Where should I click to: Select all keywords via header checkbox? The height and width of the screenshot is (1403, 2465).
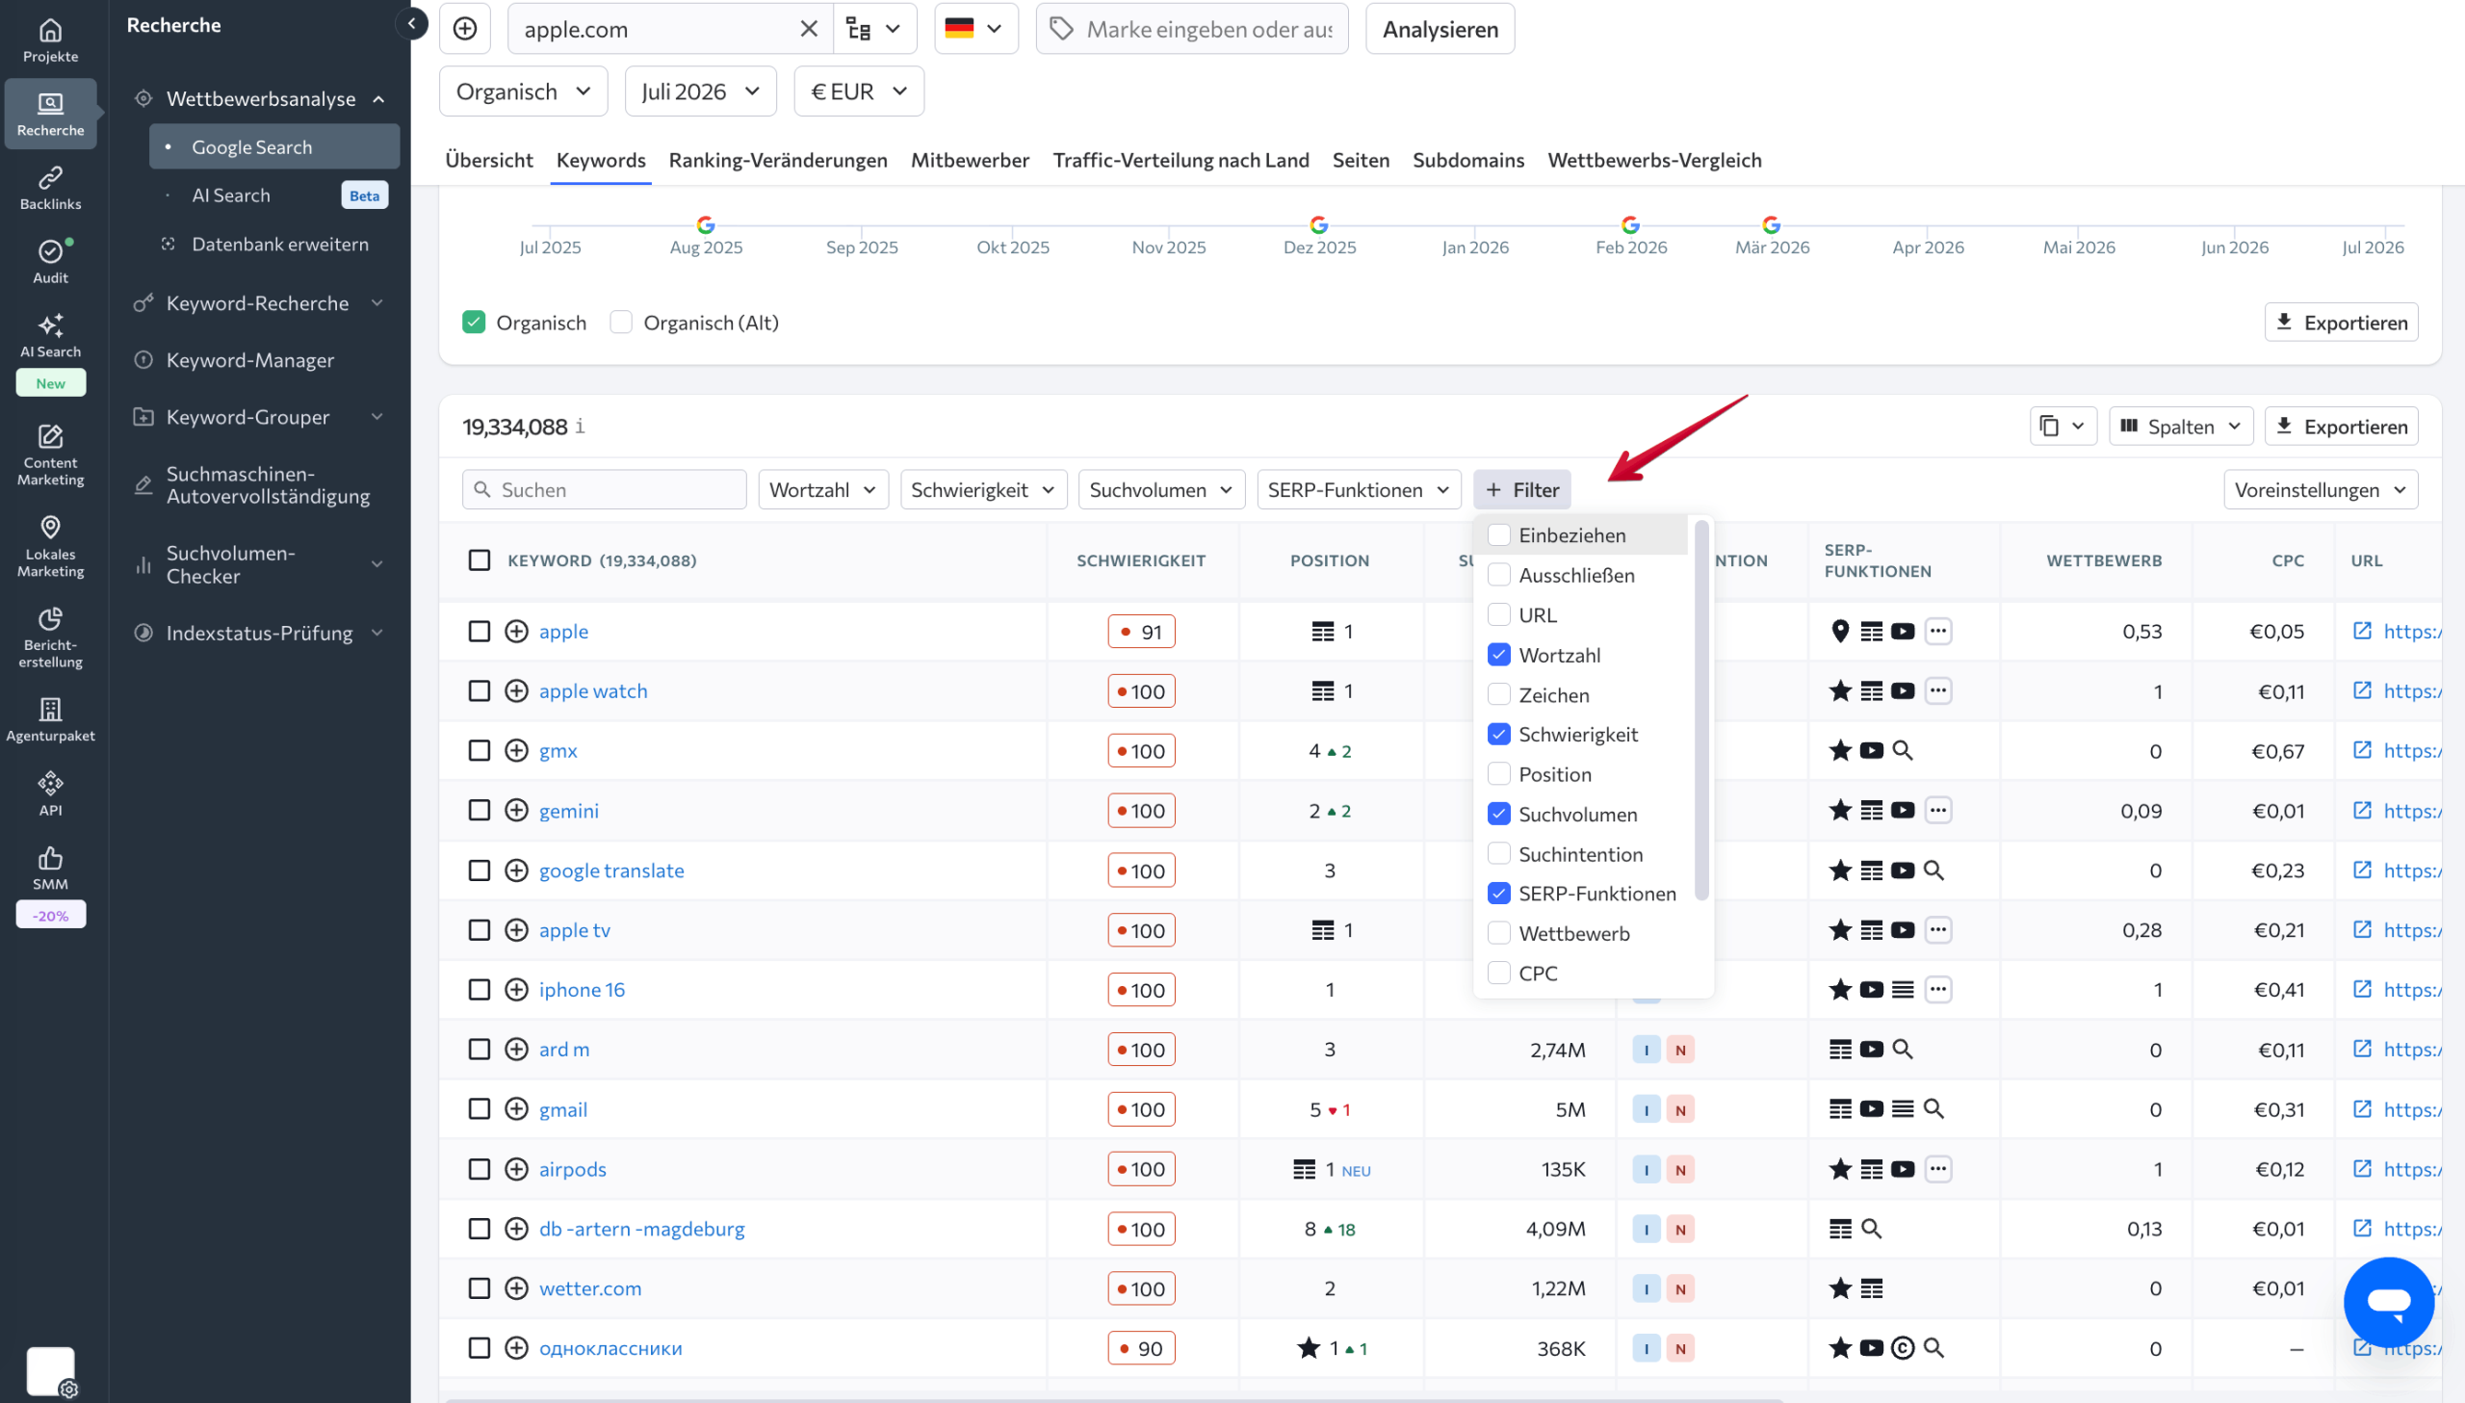click(x=479, y=560)
